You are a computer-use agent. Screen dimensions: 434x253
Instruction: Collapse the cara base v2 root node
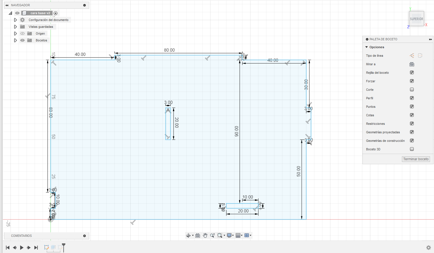click(11, 13)
